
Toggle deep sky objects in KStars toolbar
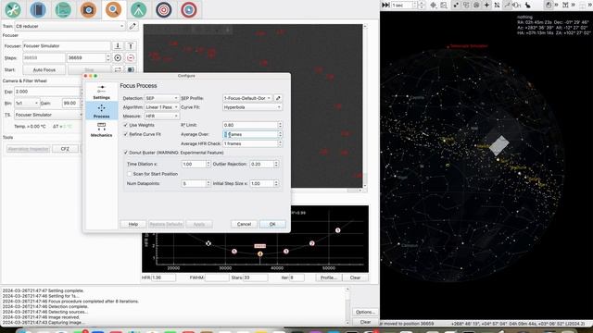pyautogui.click(x=466, y=5)
